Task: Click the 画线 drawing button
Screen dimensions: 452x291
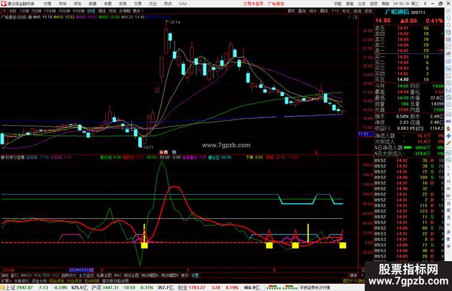Action: coord(324,11)
